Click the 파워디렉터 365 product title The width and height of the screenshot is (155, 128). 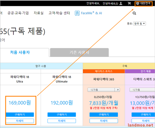(x=104, y=79)
